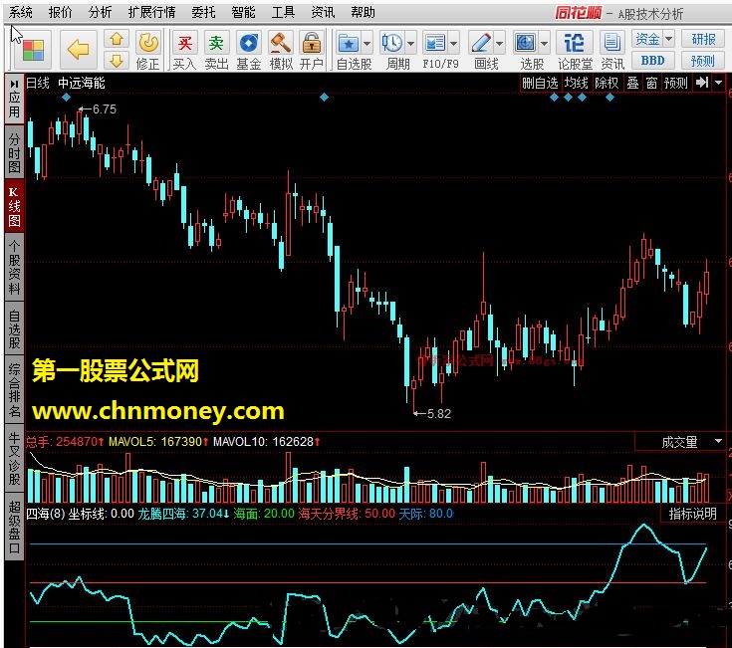Open the 报价 menu
Image resolution: width=732 pixels, height=648 pixels.
click(60, 13)
